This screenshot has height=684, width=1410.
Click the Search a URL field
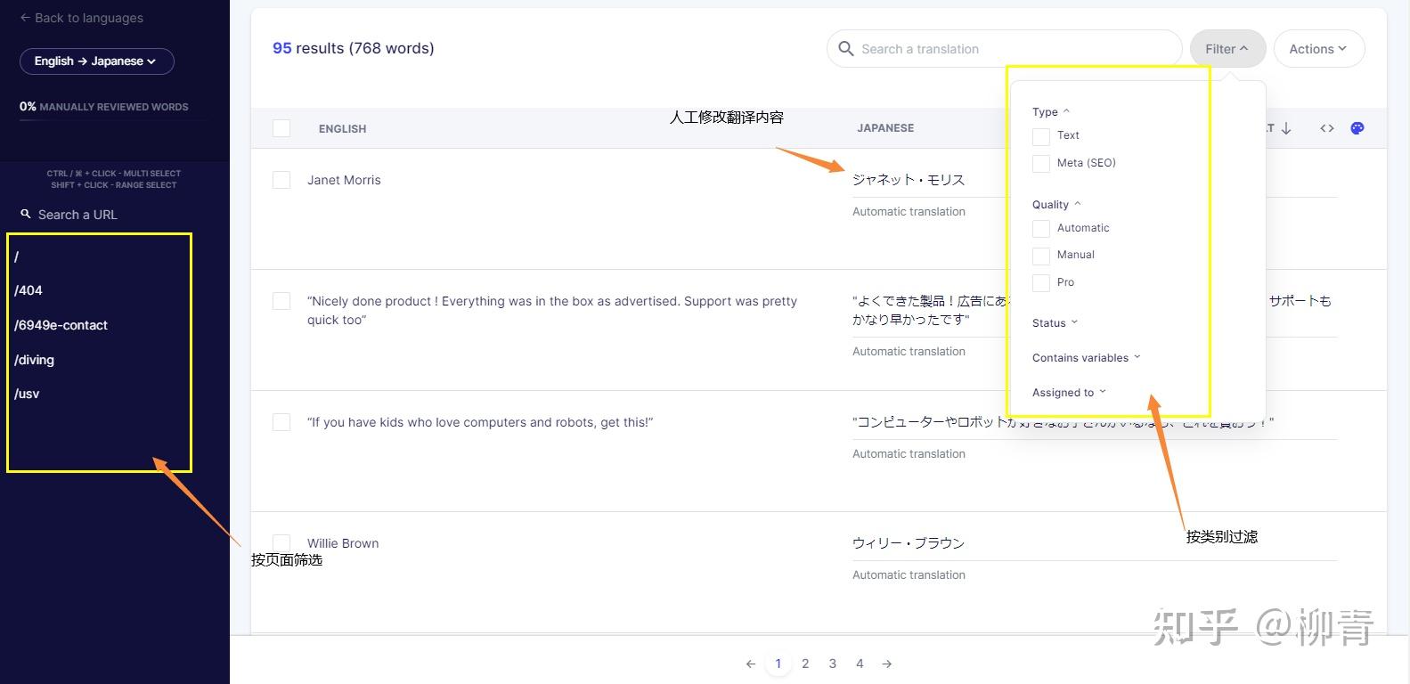pos(77,215)
